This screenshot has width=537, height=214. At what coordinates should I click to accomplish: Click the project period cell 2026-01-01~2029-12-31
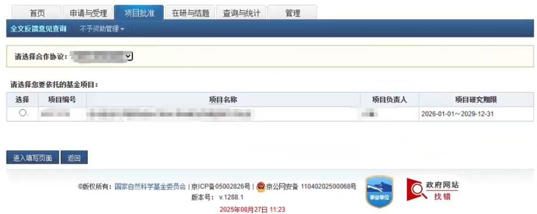[x=457, y=114]
